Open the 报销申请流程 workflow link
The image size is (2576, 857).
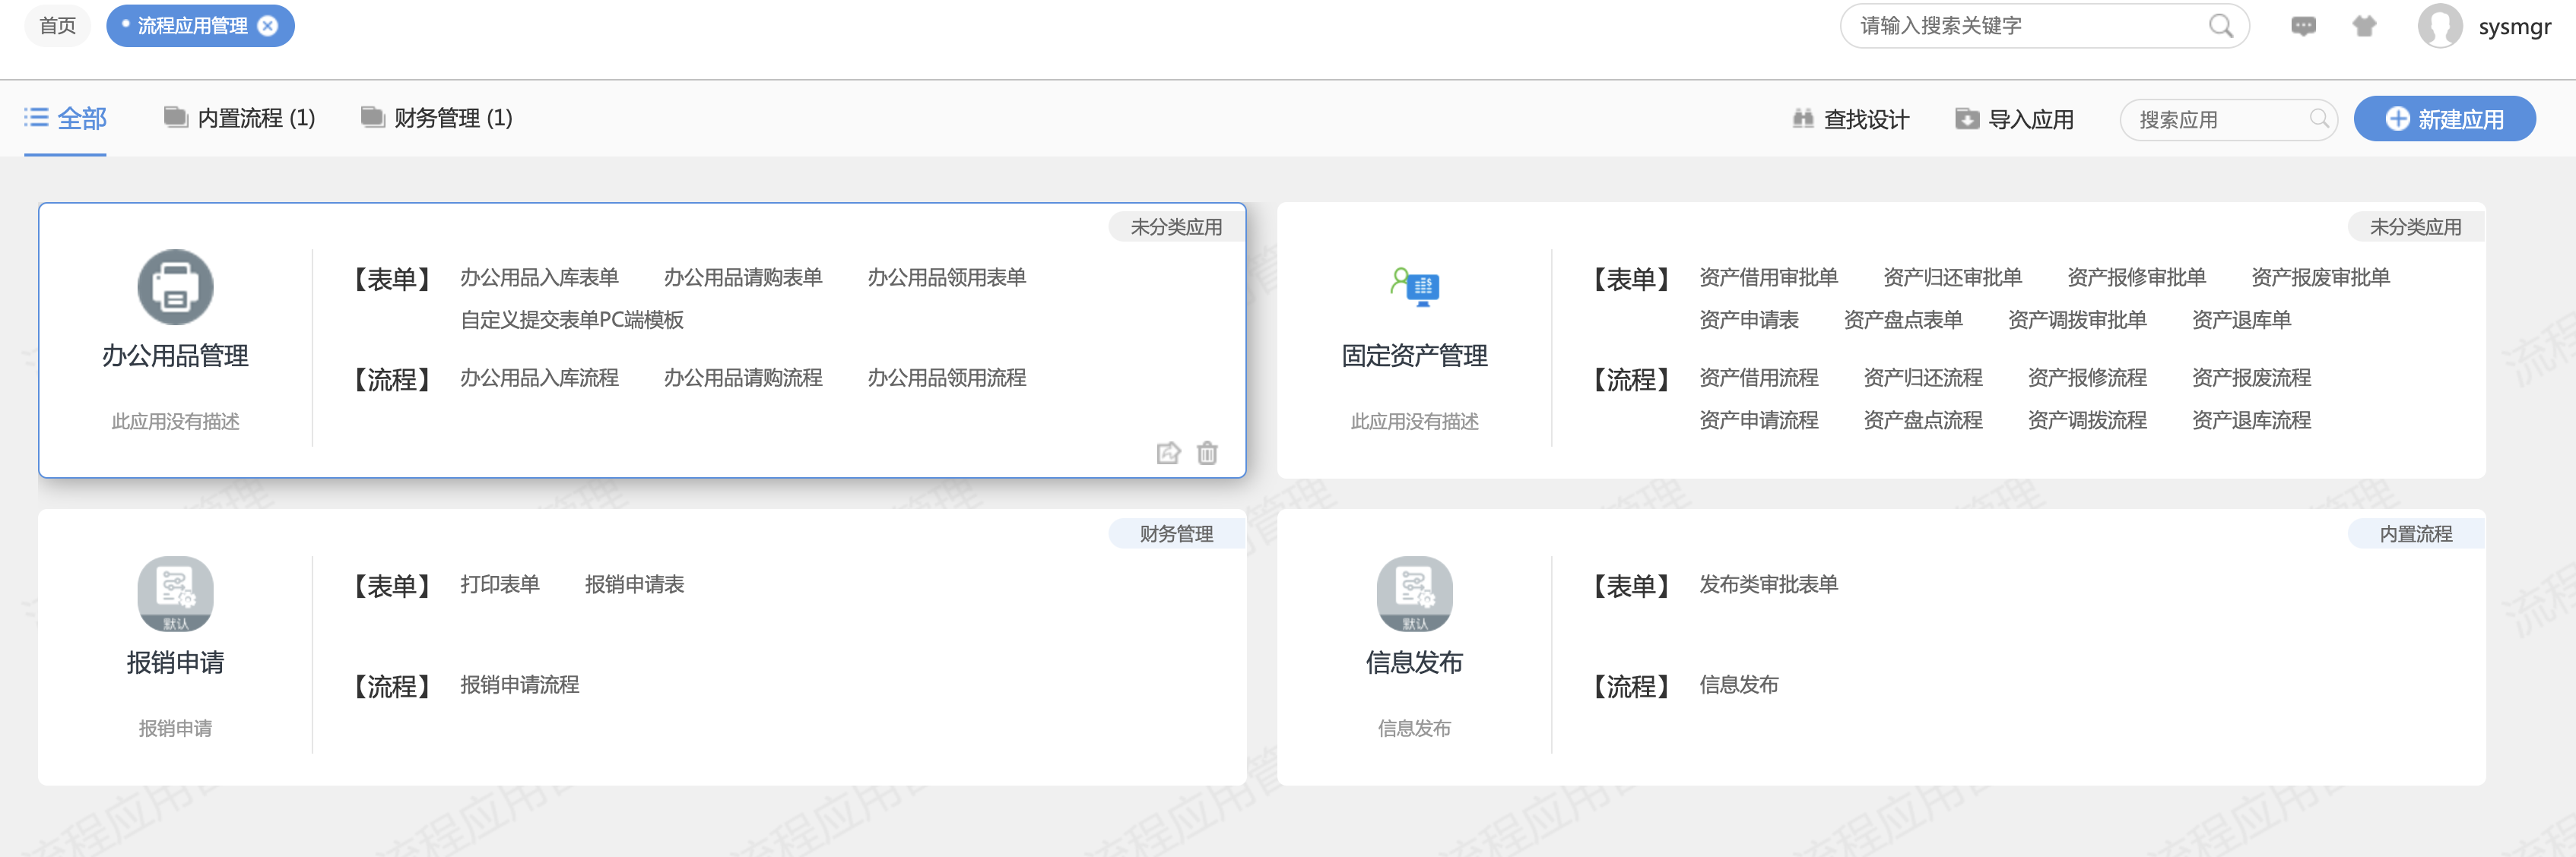[x=519, y=685]
